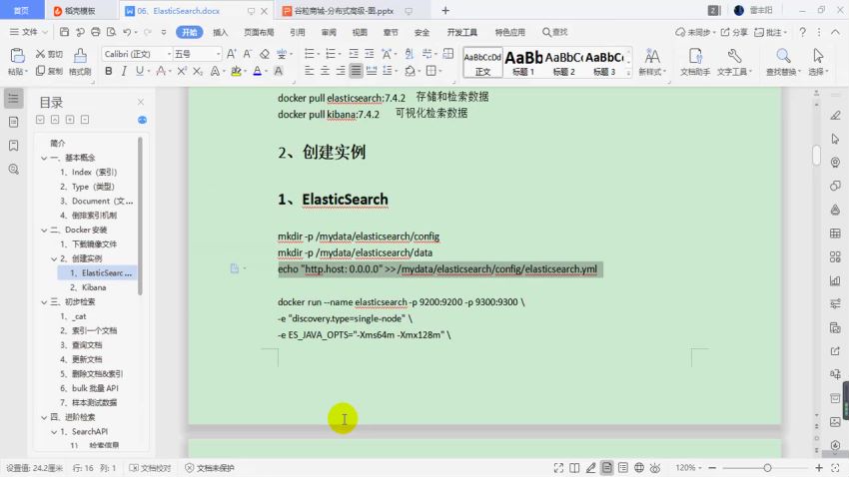Open the search icon in left sidebar
849x477 pixels.
(14, 170)
